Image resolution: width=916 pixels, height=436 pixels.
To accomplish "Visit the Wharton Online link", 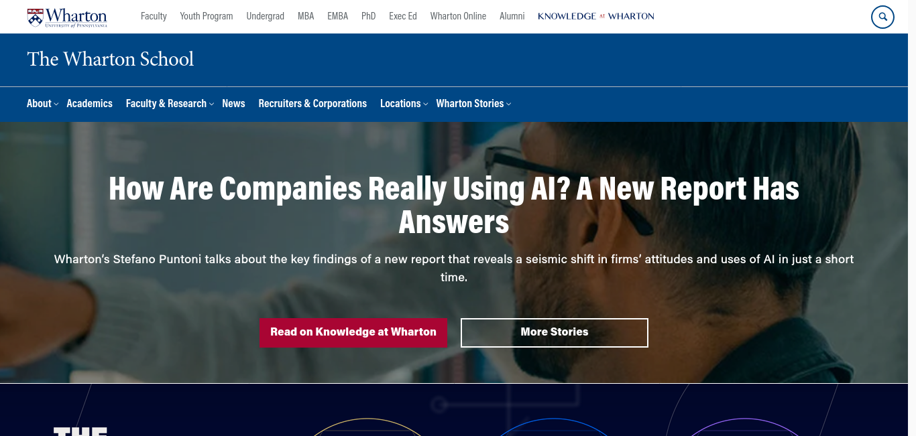I will pos(458,16).
